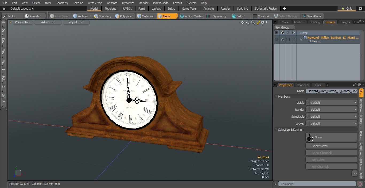Open the WorkPlane options
Screen dimensions: 365x188
coord(312,16)
